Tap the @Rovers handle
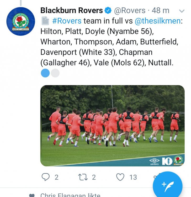Viewport: 191px width, 197px height. [x=130, y=11]
